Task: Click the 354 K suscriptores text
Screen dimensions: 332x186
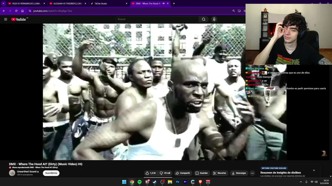Action: (x=25, y=175)
